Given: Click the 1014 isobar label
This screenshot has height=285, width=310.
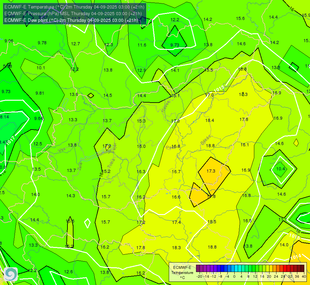Looking at the screenshot, I should (296, 257).
